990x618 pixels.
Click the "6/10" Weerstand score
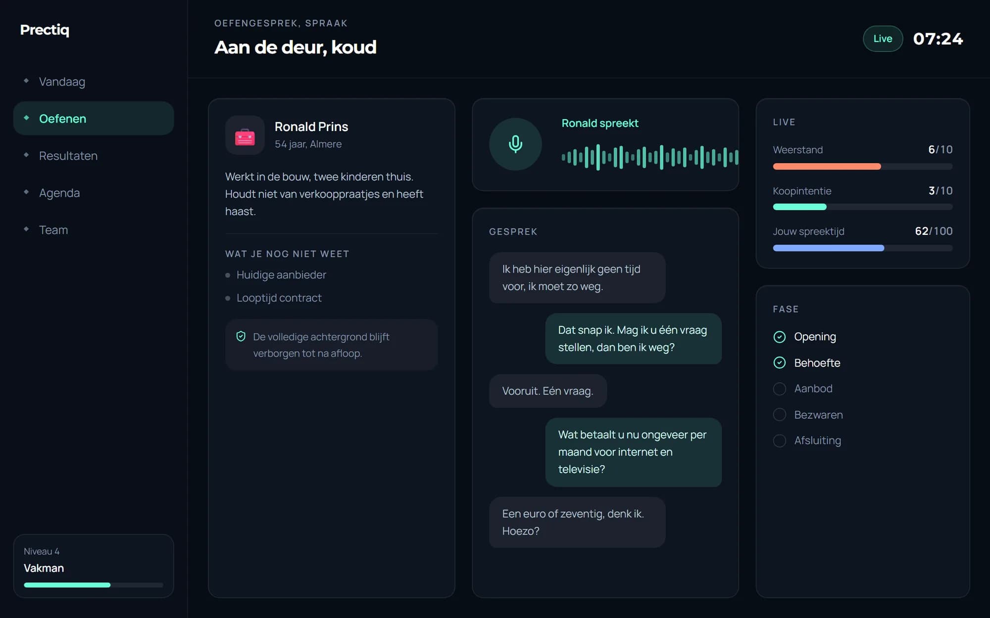click(940, 149)
